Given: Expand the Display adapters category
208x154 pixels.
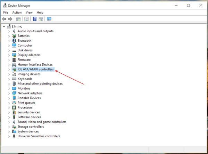Looking at the screenshot, I should coord(9,55).
